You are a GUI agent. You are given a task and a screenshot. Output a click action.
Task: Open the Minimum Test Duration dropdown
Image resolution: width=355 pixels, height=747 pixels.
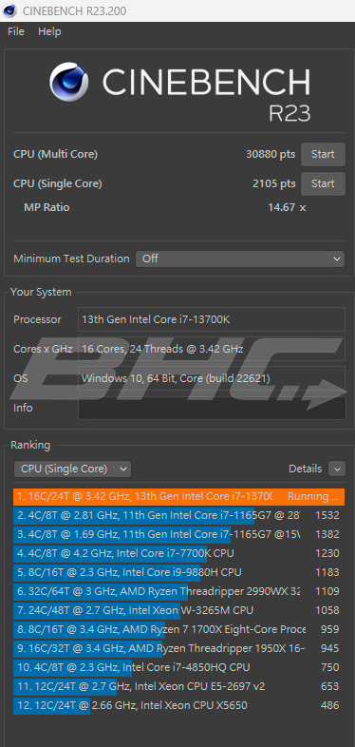pos(240,259)
